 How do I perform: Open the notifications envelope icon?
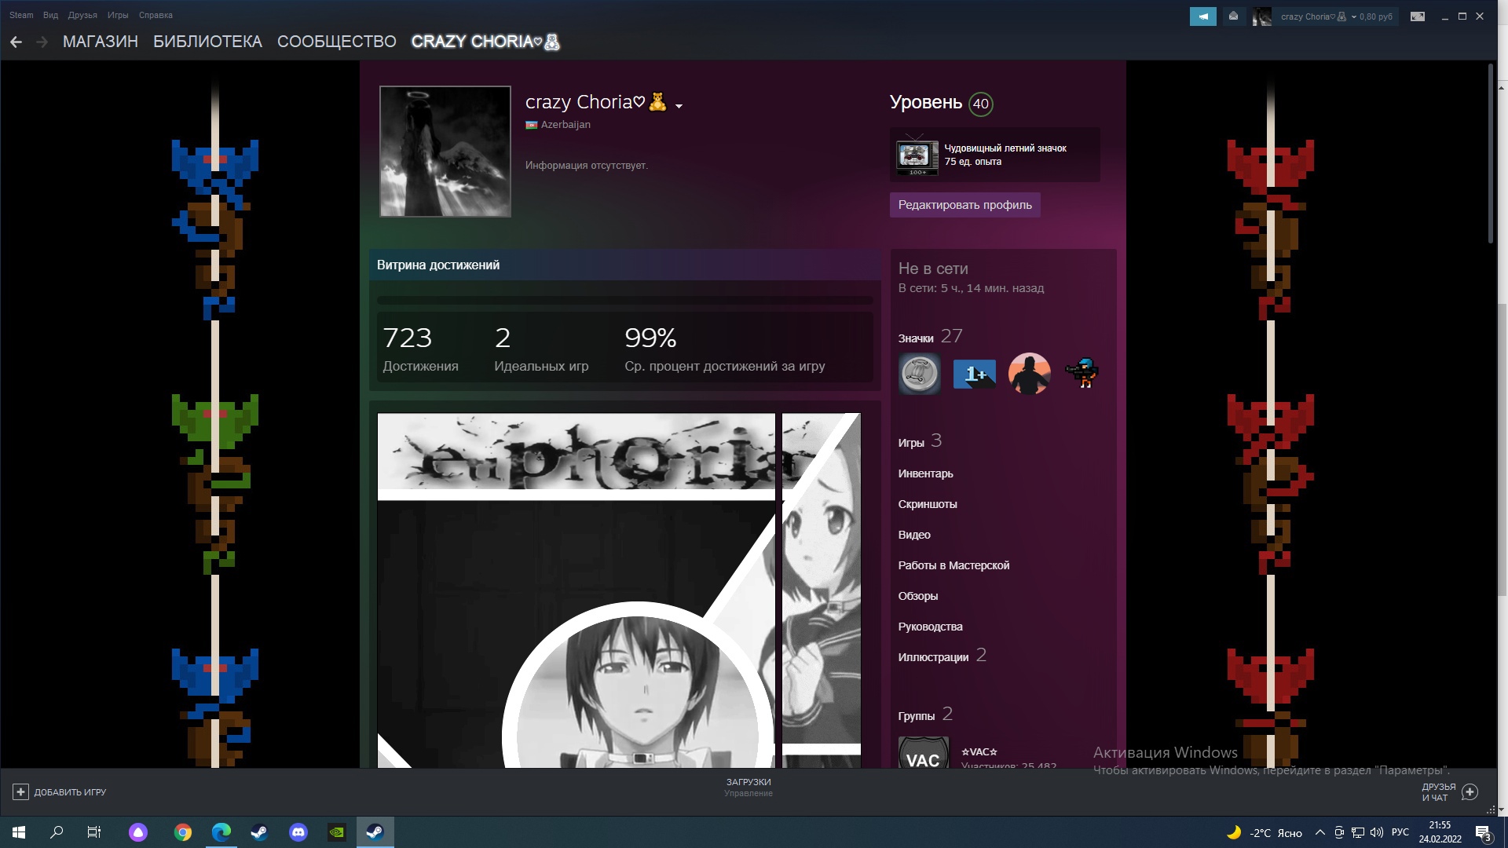(1233, 16)
